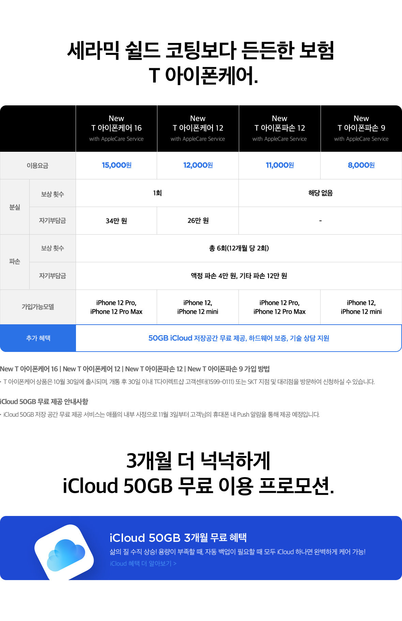Click the '파손' row group label
This screenshot has width=402, height=621.
(x=15, y=262)
